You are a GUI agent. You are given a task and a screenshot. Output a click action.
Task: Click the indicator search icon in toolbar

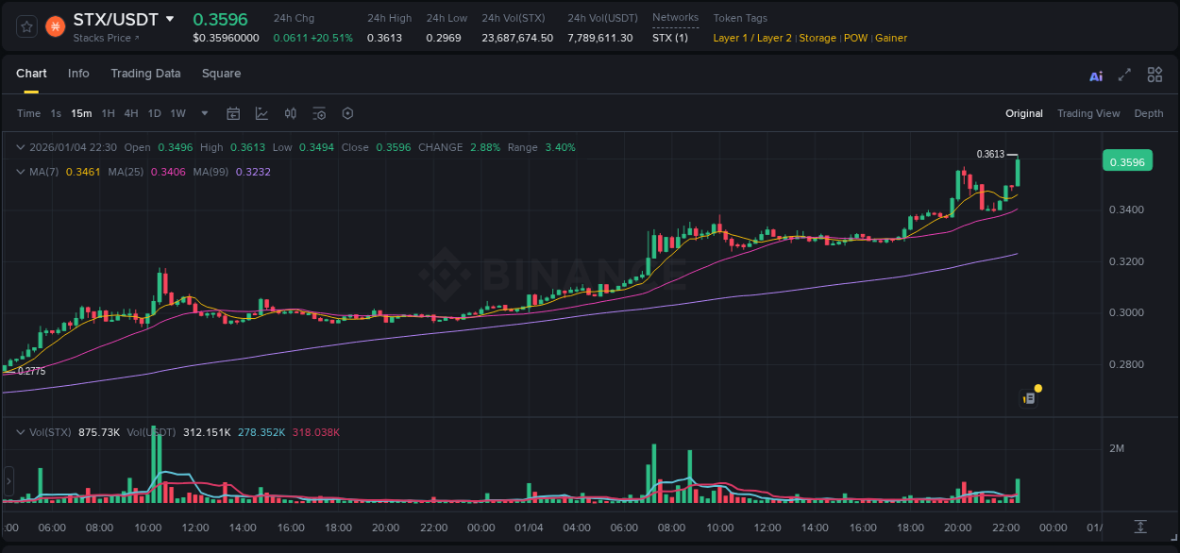319,113
